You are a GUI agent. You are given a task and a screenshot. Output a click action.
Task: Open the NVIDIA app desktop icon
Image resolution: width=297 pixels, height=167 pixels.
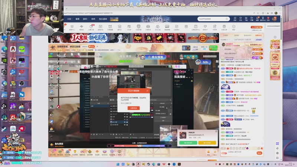tap(4, 61)
